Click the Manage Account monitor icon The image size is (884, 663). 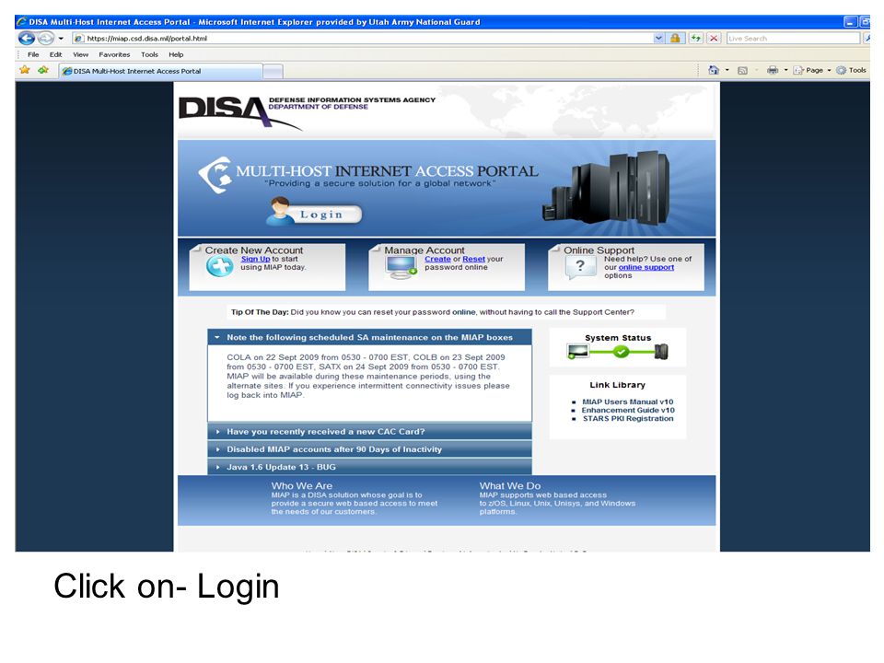pyautogui.click(x=401, y=267)
